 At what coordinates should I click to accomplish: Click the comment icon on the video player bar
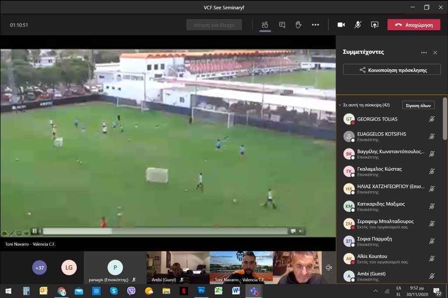point(293,231)
